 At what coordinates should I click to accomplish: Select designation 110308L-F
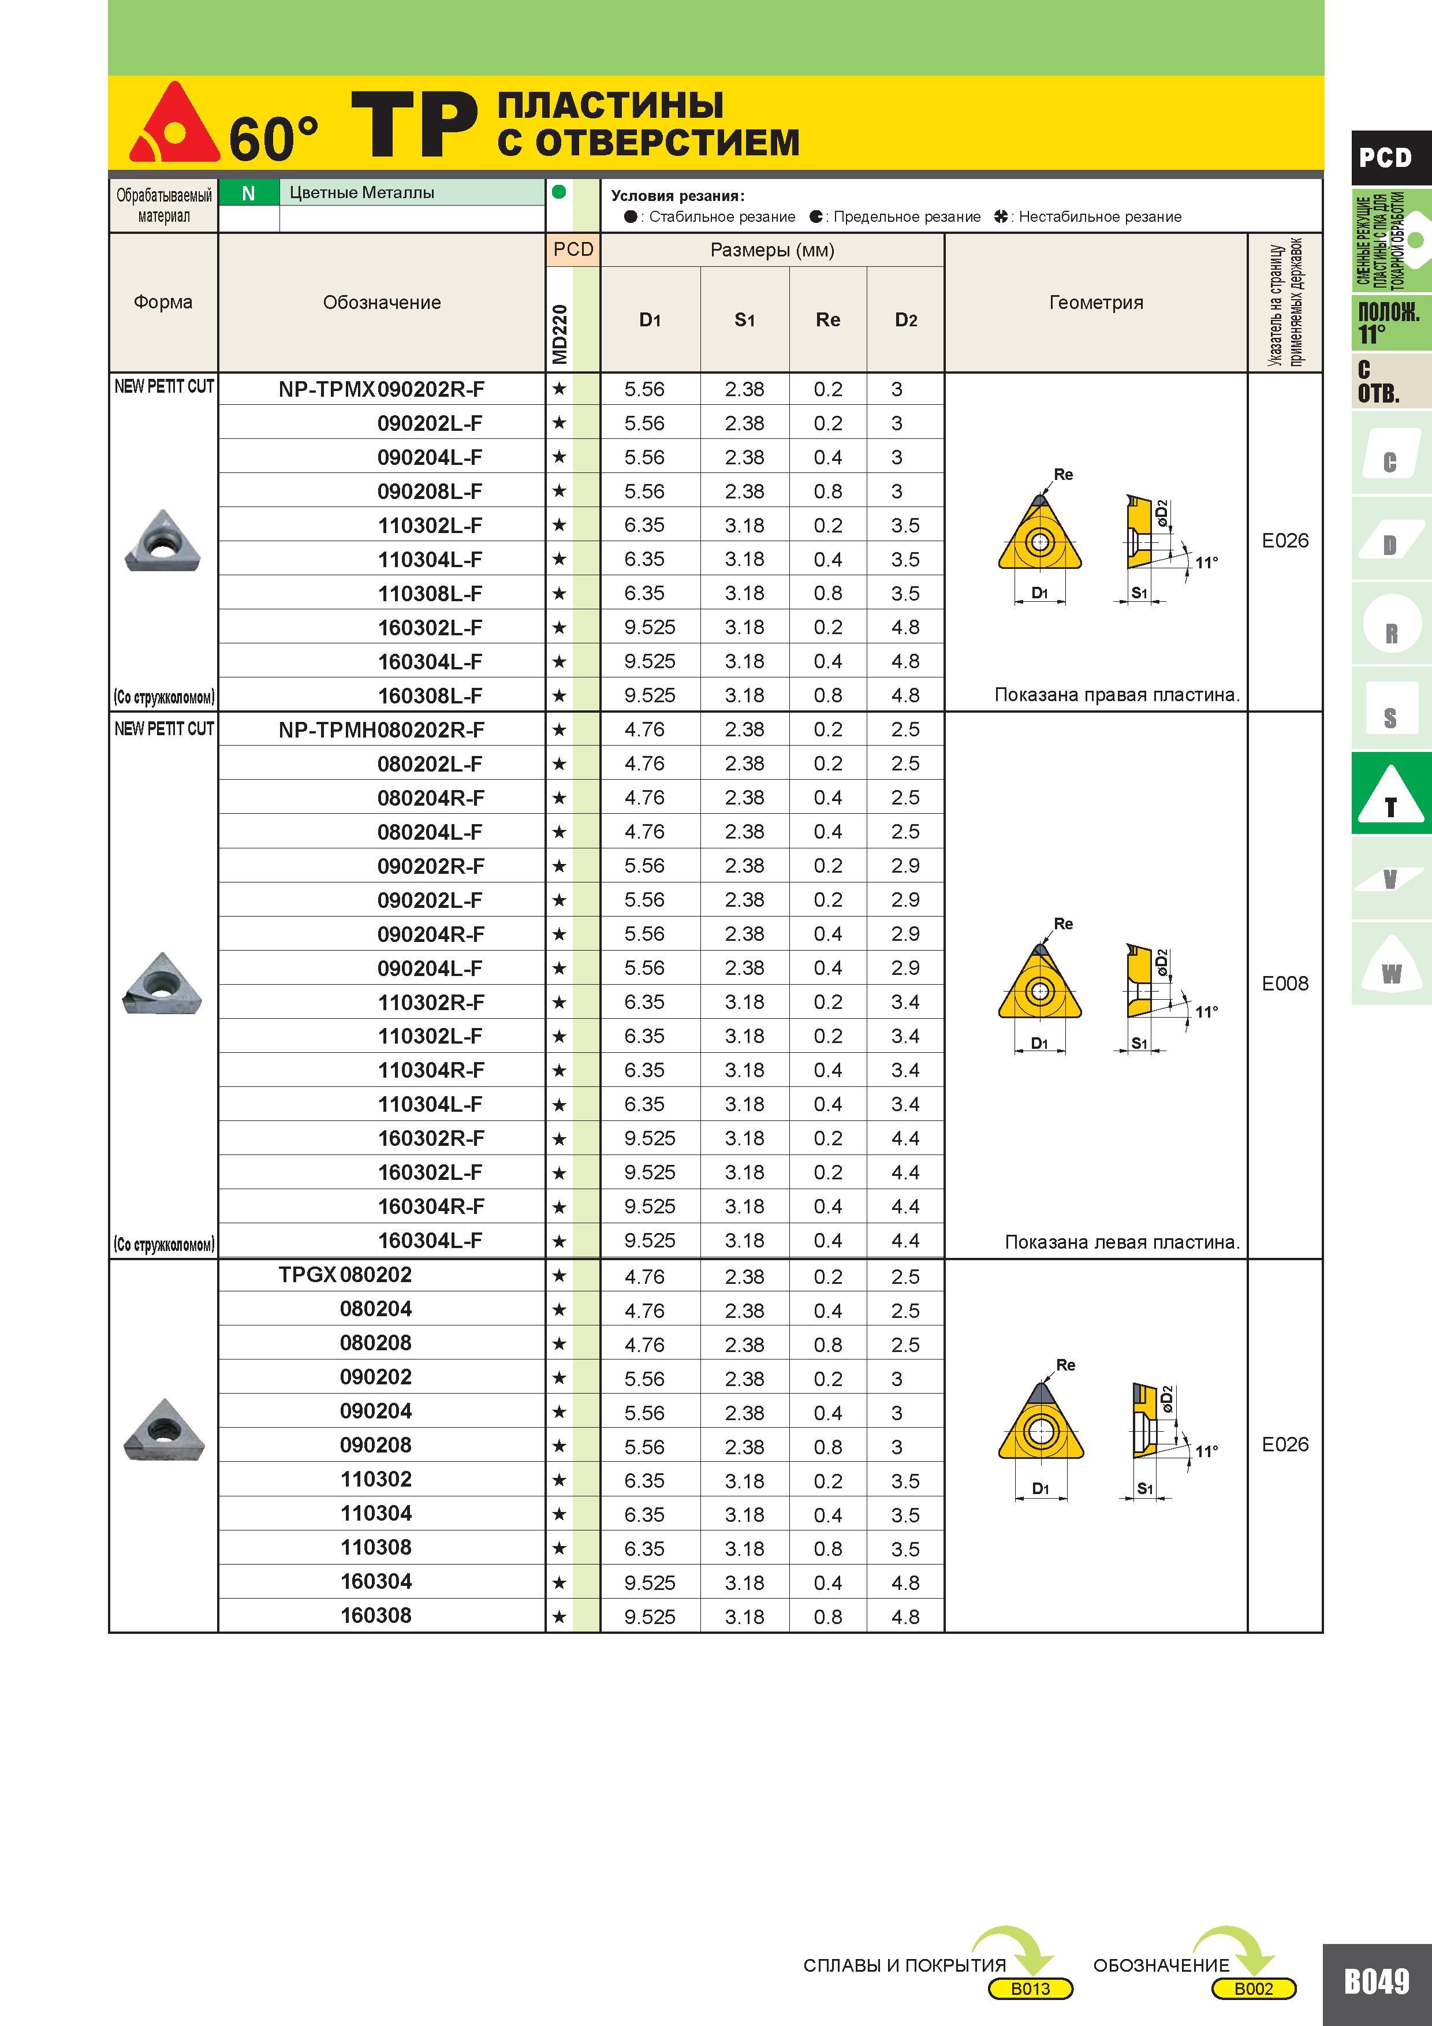coord(431,594)
